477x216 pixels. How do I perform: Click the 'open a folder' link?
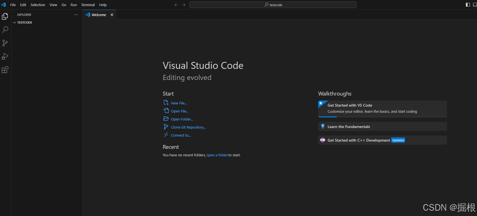pos(217,155)
